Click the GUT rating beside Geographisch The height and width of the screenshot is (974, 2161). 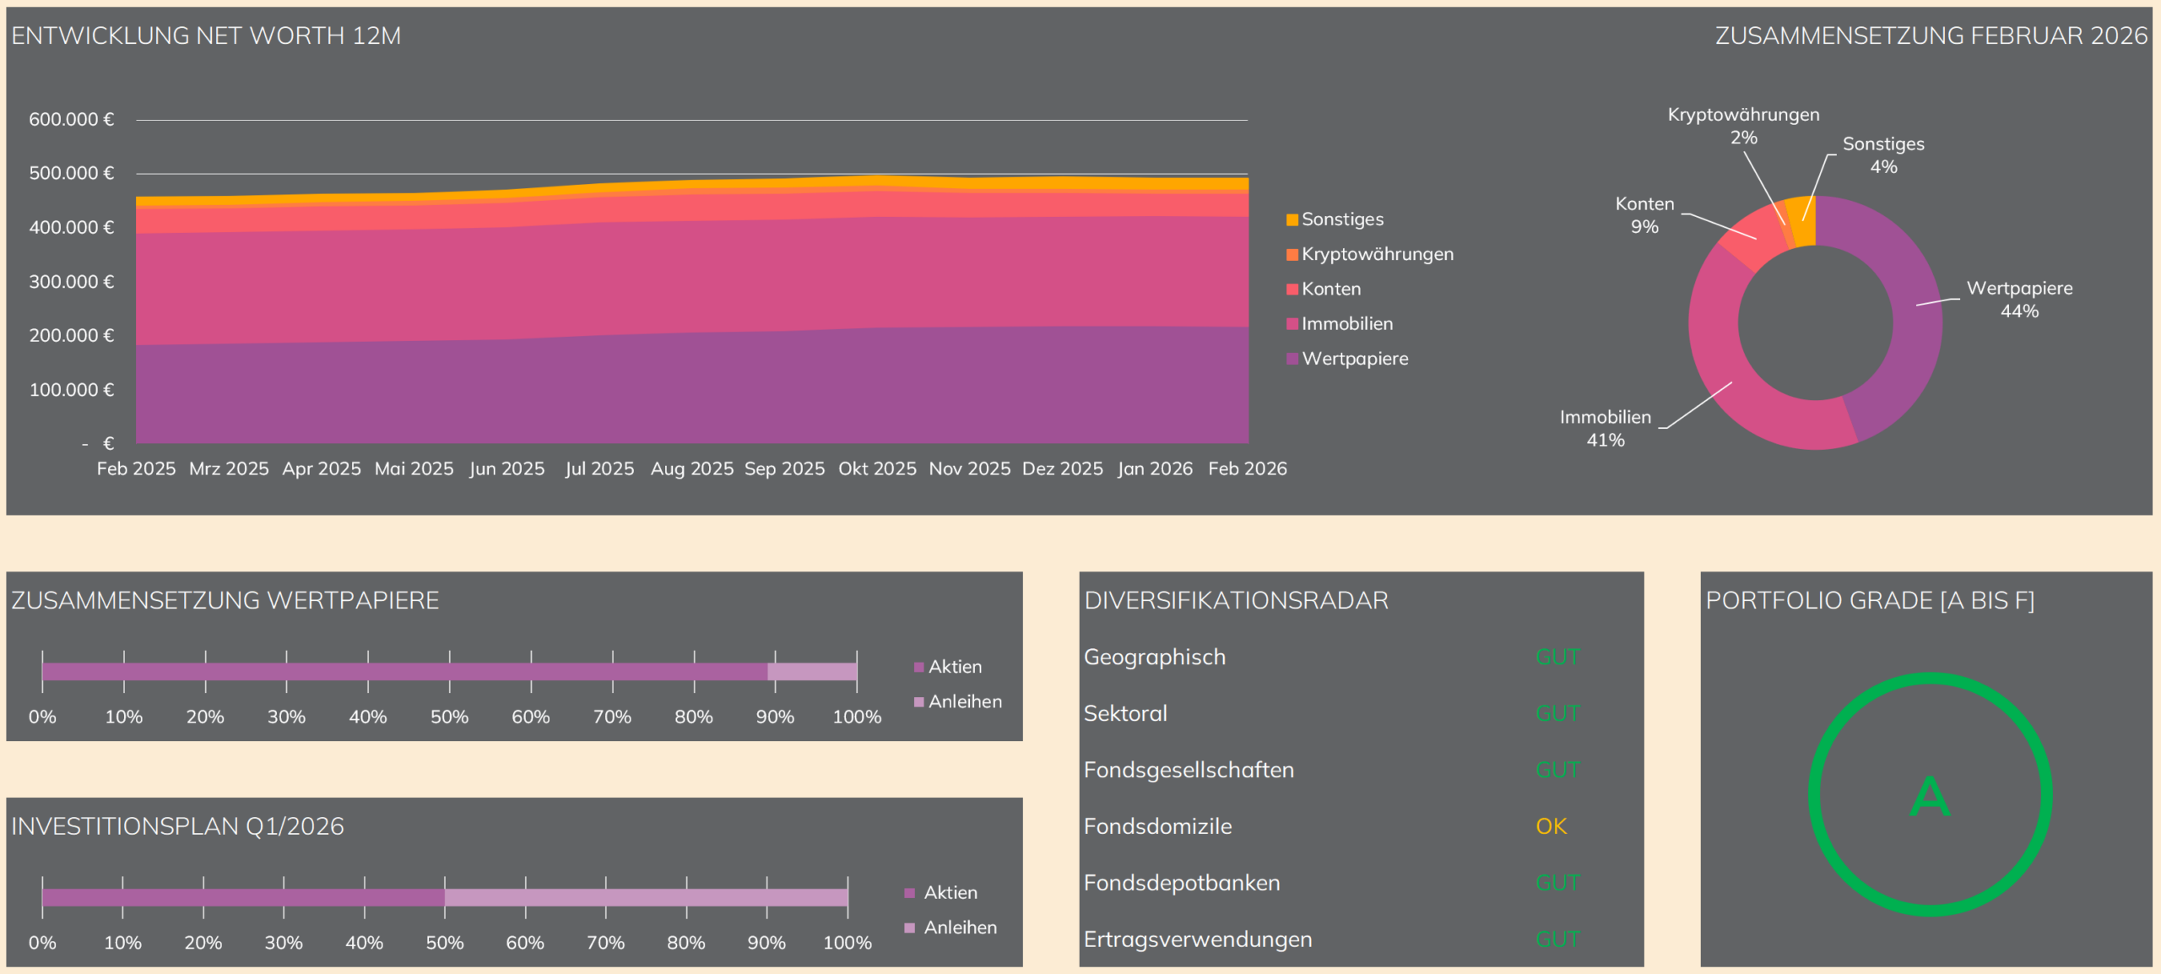[1557, 657]
